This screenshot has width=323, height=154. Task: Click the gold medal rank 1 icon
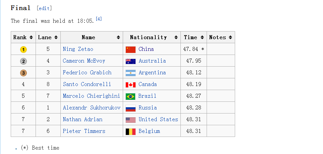[x=23, y=50]
